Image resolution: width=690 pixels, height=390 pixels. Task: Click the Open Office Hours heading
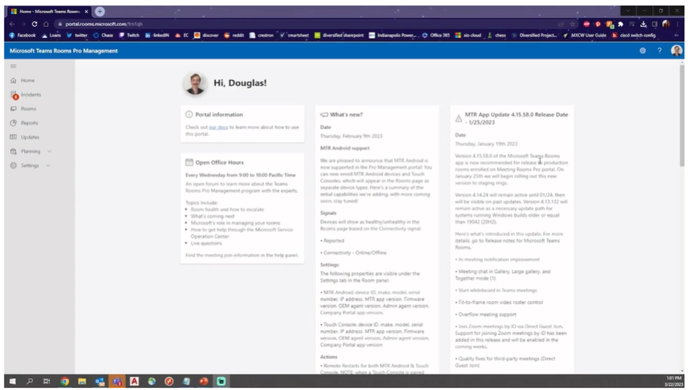(x=219, y=163)
